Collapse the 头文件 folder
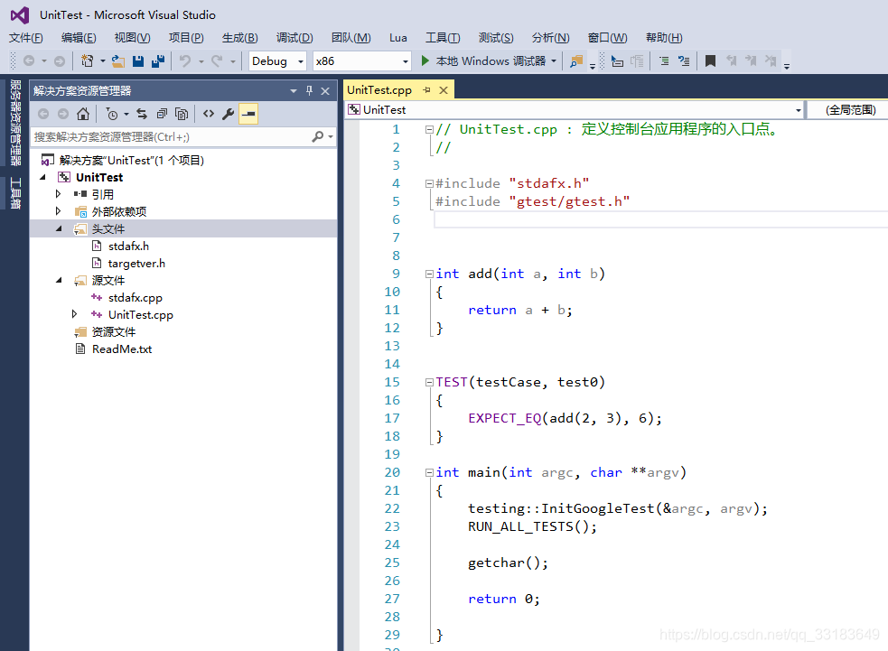This screenshot has width=888, height=651. [59, 228]
